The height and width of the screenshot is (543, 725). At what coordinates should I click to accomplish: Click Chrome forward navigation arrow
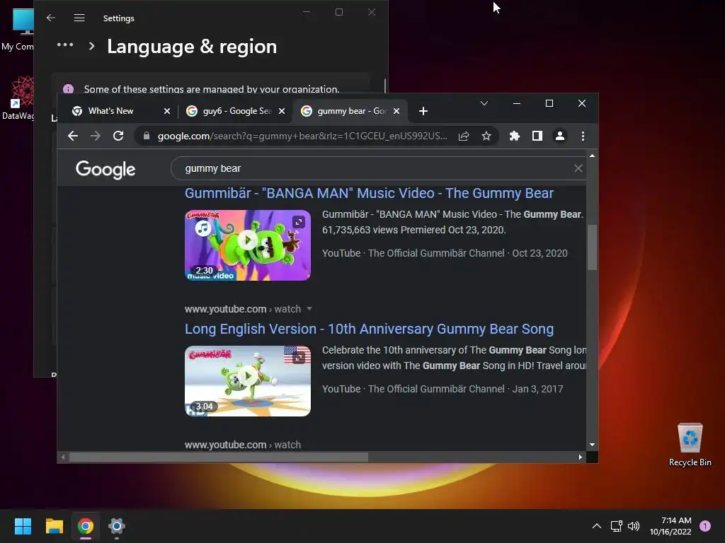[96, 136]
